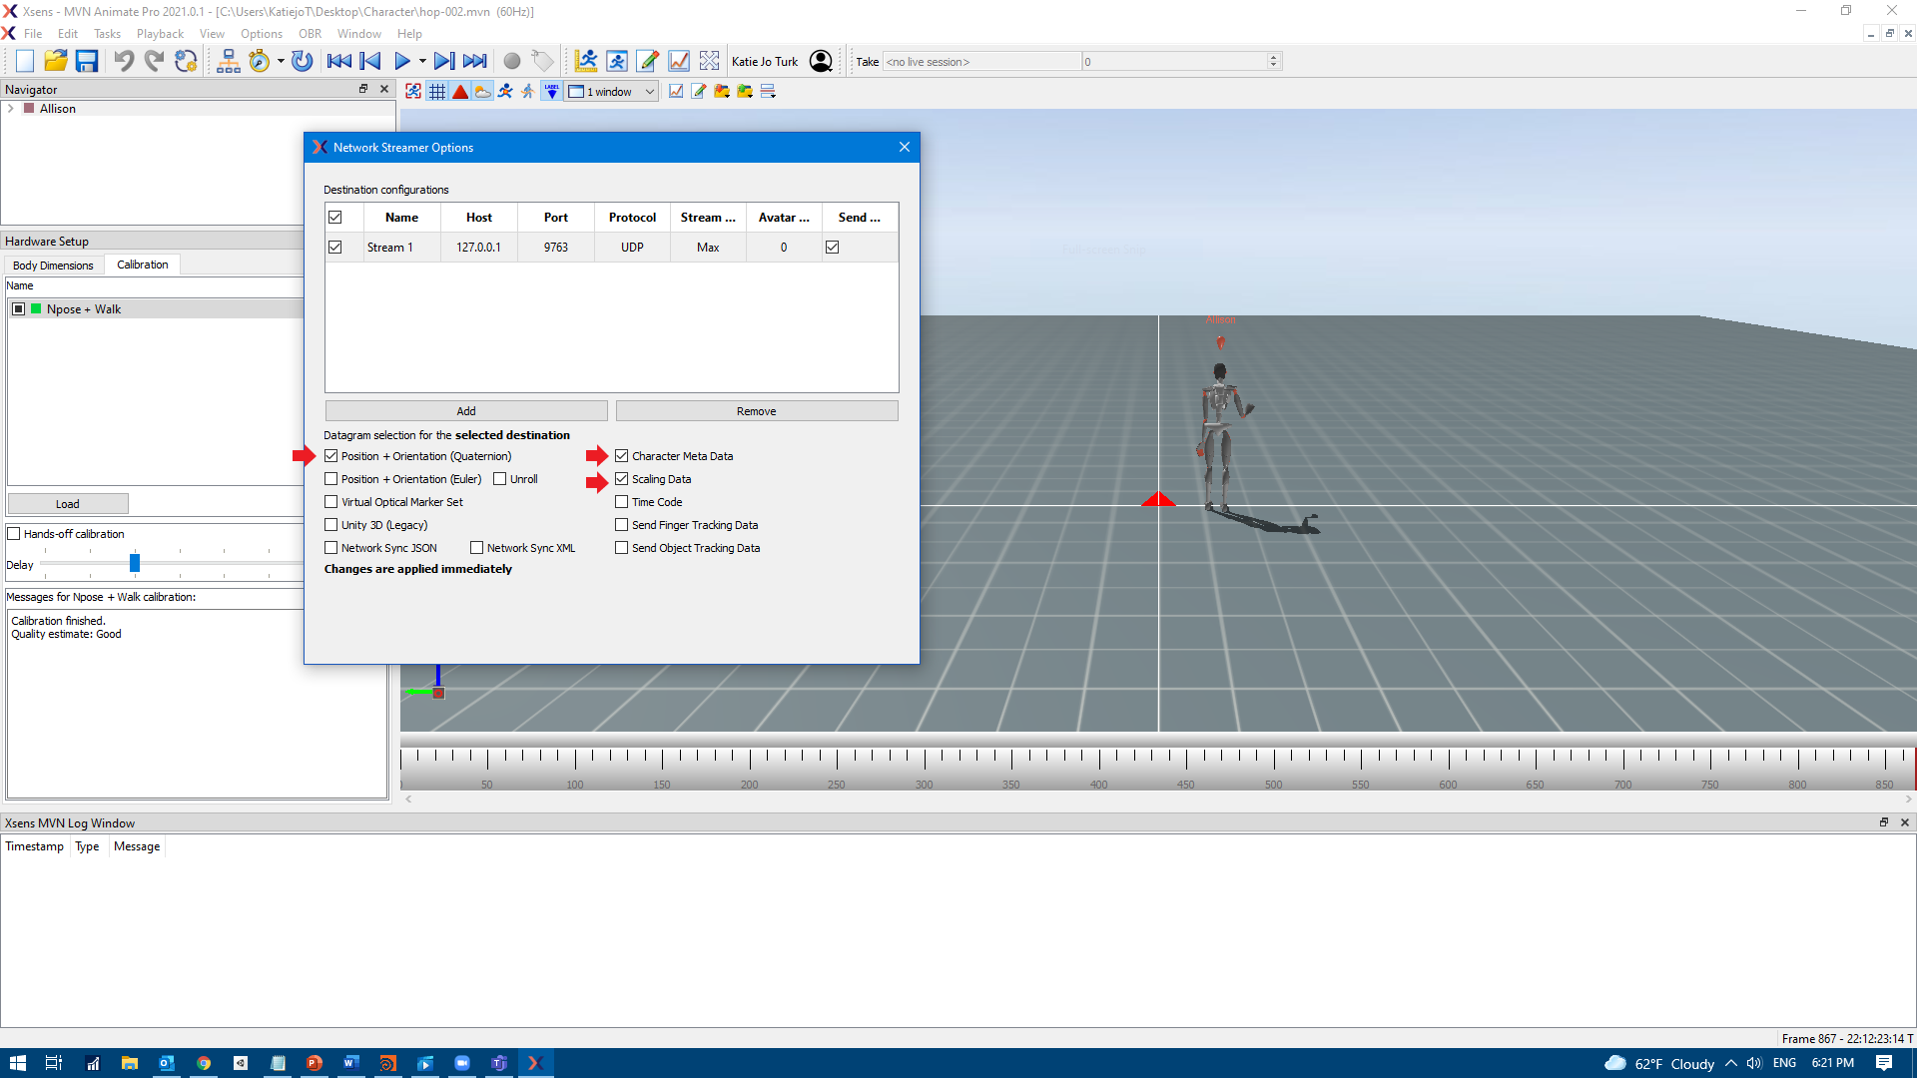Open the stopwatch tool dropdown arrow
This screenshot has height=1078, width=1917.
tap(281, 61)
